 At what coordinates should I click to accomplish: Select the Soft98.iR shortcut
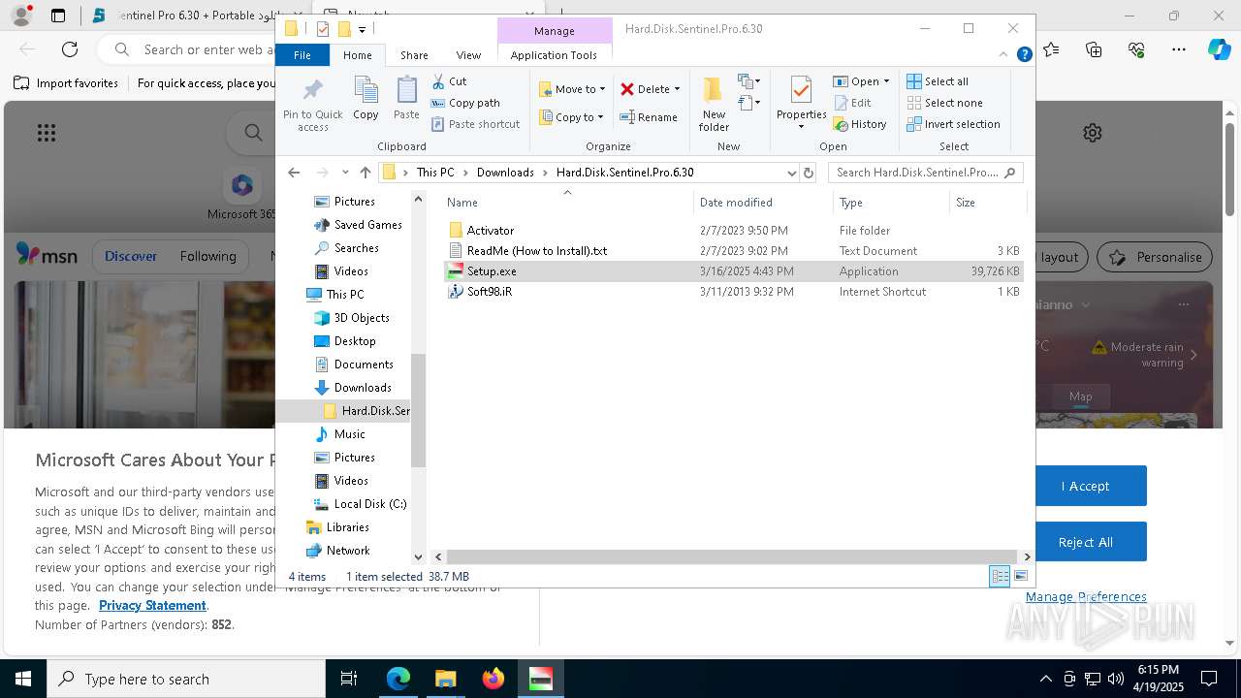pyautogui.click(x=490, y=291)
